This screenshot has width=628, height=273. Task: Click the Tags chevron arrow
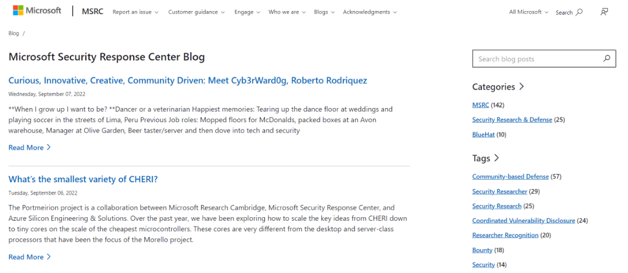tap(497, 158)
